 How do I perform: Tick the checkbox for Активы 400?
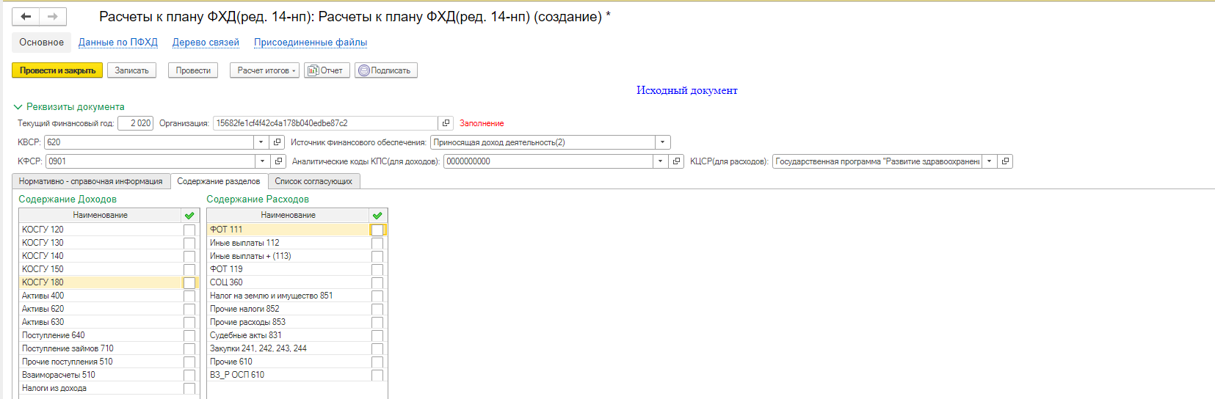coord(189,296)
